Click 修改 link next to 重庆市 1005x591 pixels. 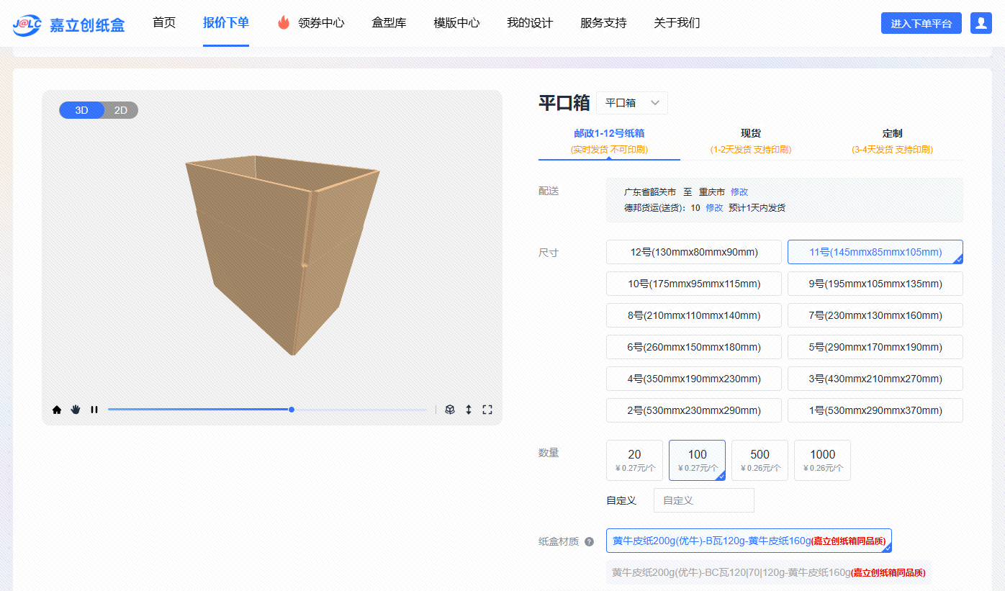[x=739, y=192]
